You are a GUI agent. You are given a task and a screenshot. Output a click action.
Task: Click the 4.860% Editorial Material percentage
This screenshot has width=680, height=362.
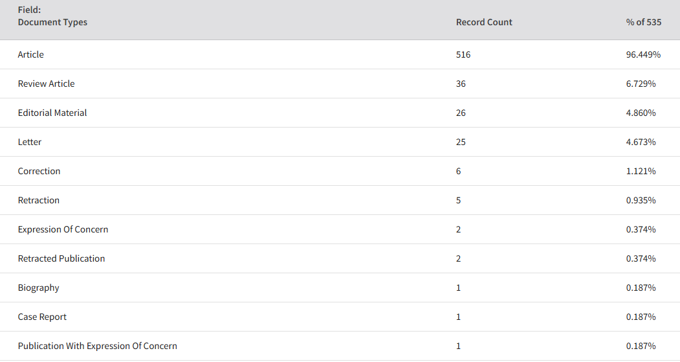(641, 113)
